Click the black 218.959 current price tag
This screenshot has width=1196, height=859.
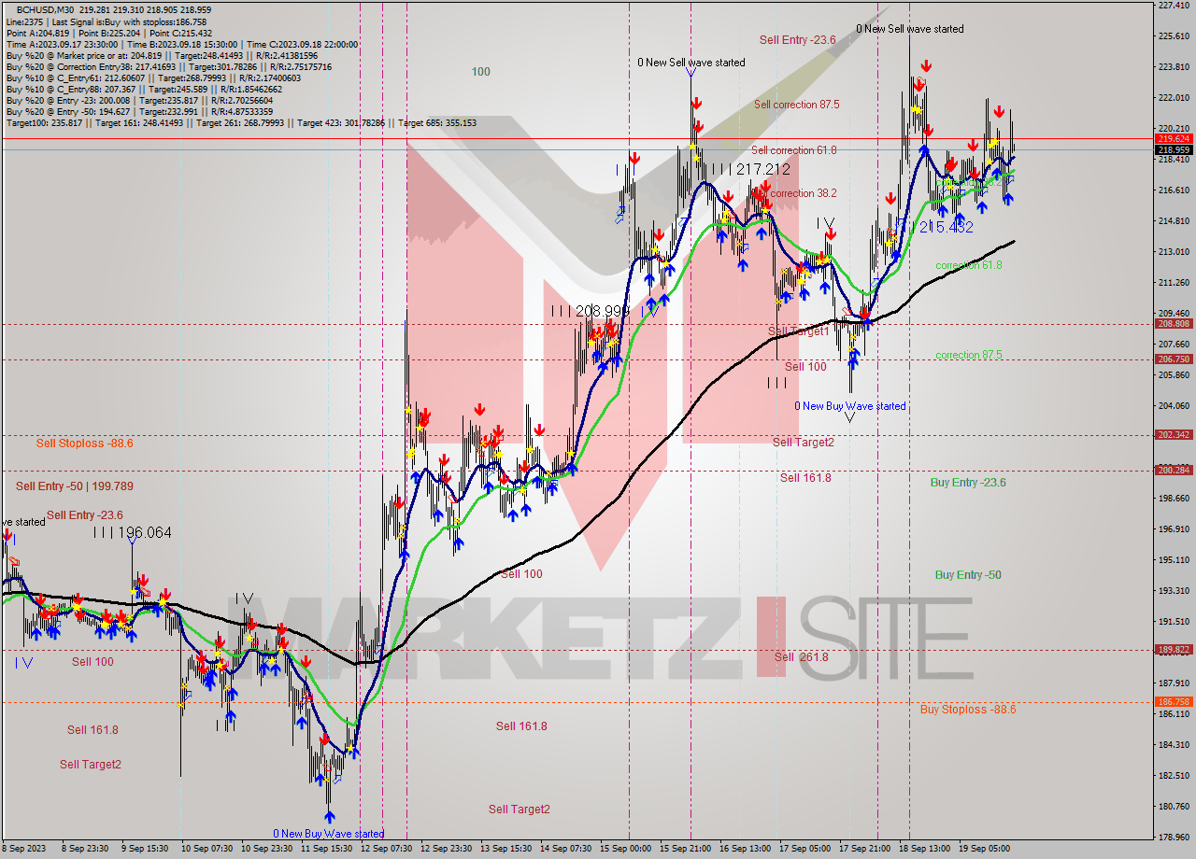pos(1174,149)
